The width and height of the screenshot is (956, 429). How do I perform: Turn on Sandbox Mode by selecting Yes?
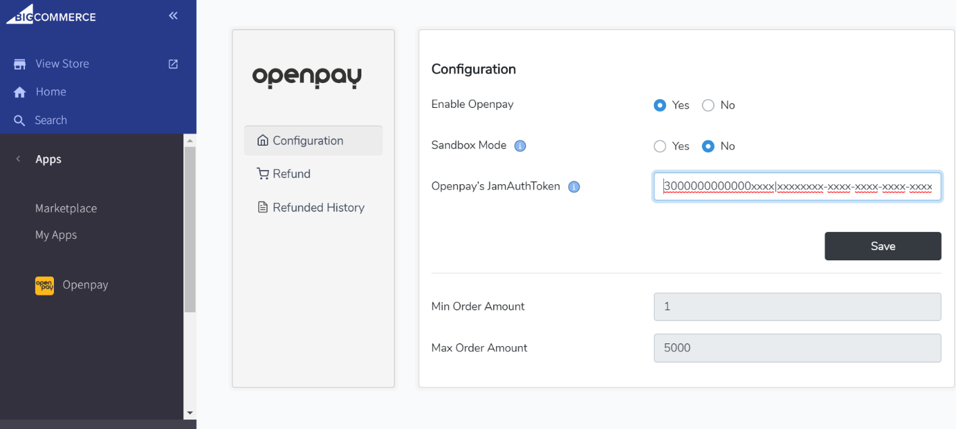[660, 146]
